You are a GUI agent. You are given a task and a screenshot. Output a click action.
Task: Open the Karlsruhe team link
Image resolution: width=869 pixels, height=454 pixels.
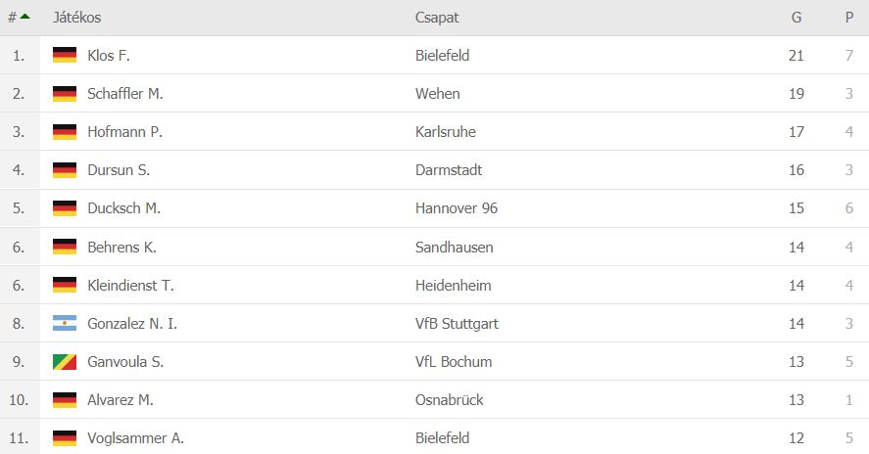pos(446,132)
